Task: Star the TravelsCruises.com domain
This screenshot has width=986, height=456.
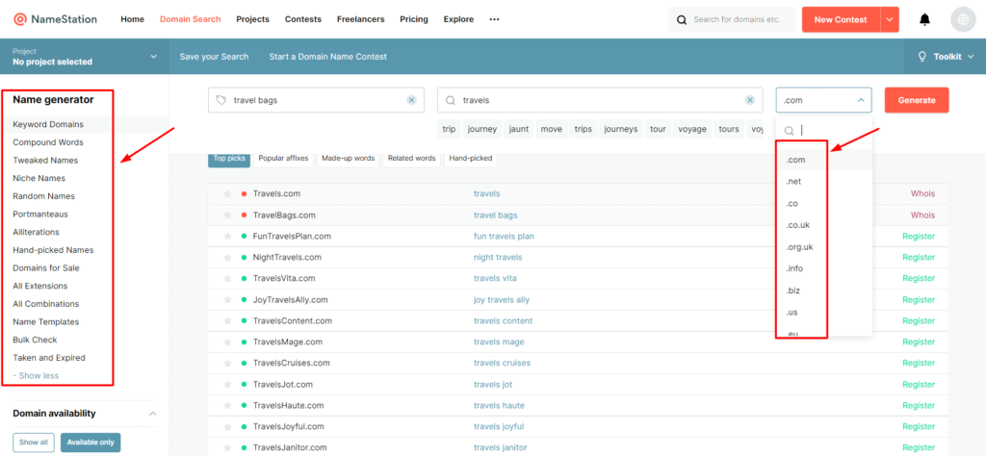Action: coord(227,363)
